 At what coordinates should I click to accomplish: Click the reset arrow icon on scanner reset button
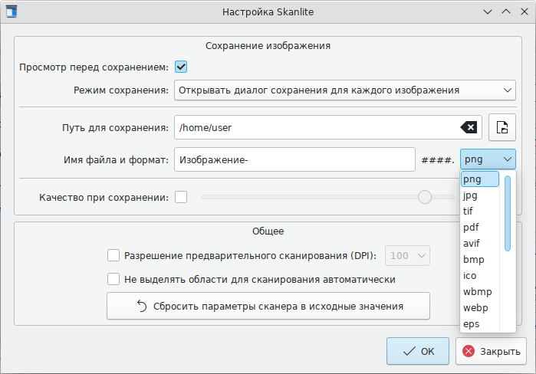tap(142, 306)
